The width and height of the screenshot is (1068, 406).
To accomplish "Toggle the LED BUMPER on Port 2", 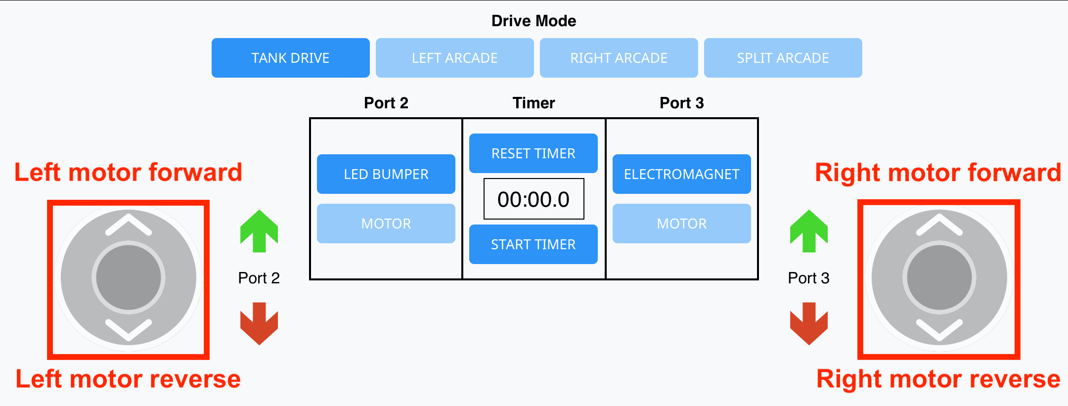I will 386,174.
